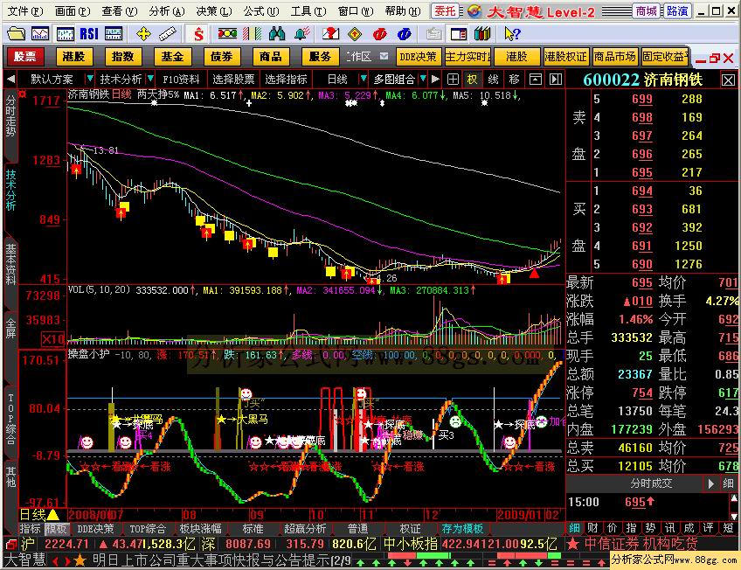Click the right-pointing play arrow after 多图组合
The width and height of the screenshot is (741, 570).
coord(435,79)
